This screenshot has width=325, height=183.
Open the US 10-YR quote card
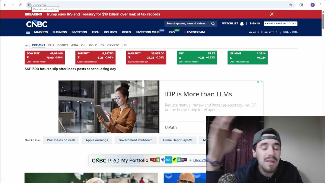tap(248, 57)
